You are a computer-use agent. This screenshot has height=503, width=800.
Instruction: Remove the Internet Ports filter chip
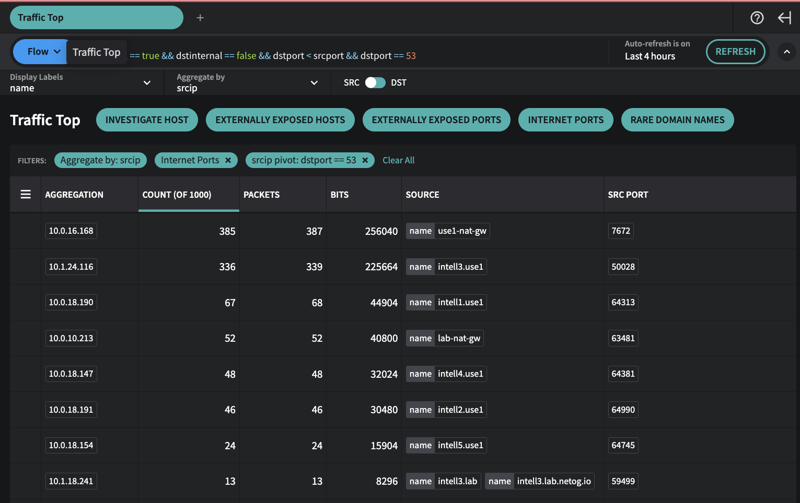[228, 160]
